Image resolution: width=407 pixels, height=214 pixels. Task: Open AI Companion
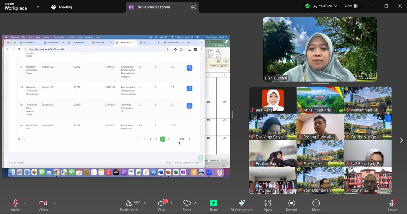[242, 205]
